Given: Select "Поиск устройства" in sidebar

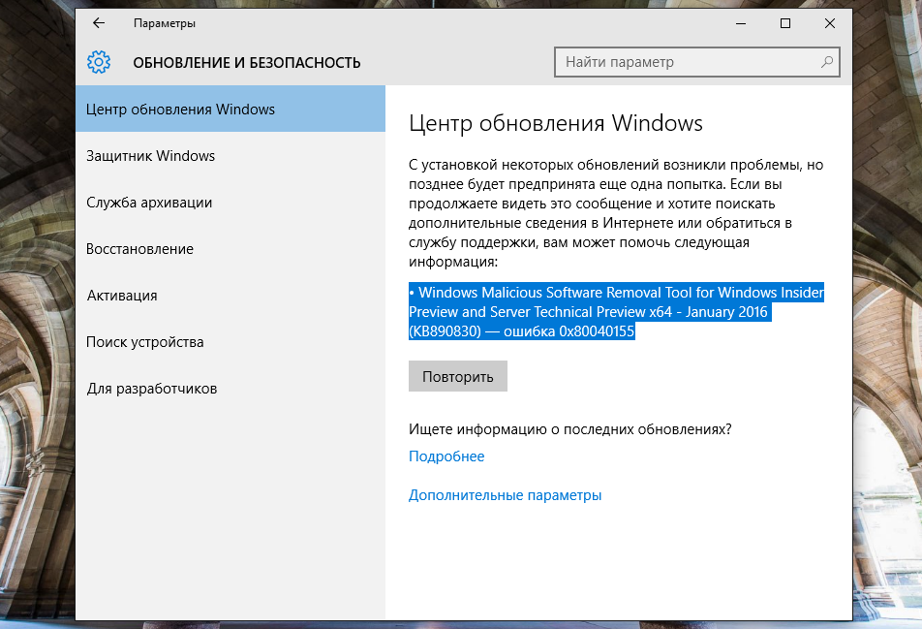Looking at the screenshot, I should 145,342.
